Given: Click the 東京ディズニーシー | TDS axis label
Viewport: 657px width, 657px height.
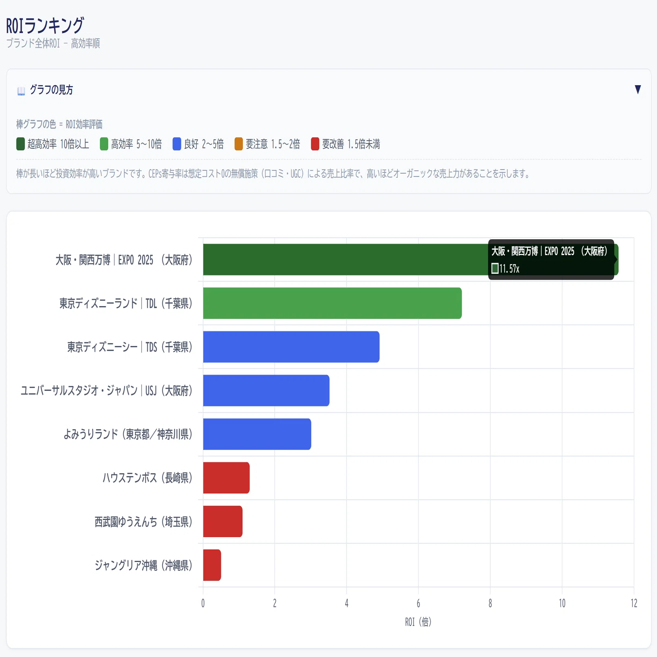Looking at the screenshot, I should 130,347.
